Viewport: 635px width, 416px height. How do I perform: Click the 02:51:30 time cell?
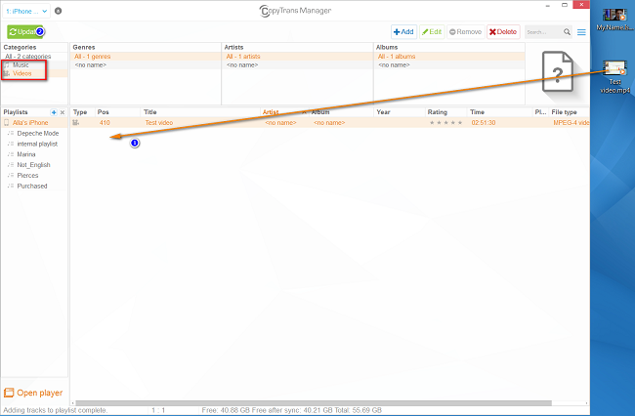click(x=484, y=123)
